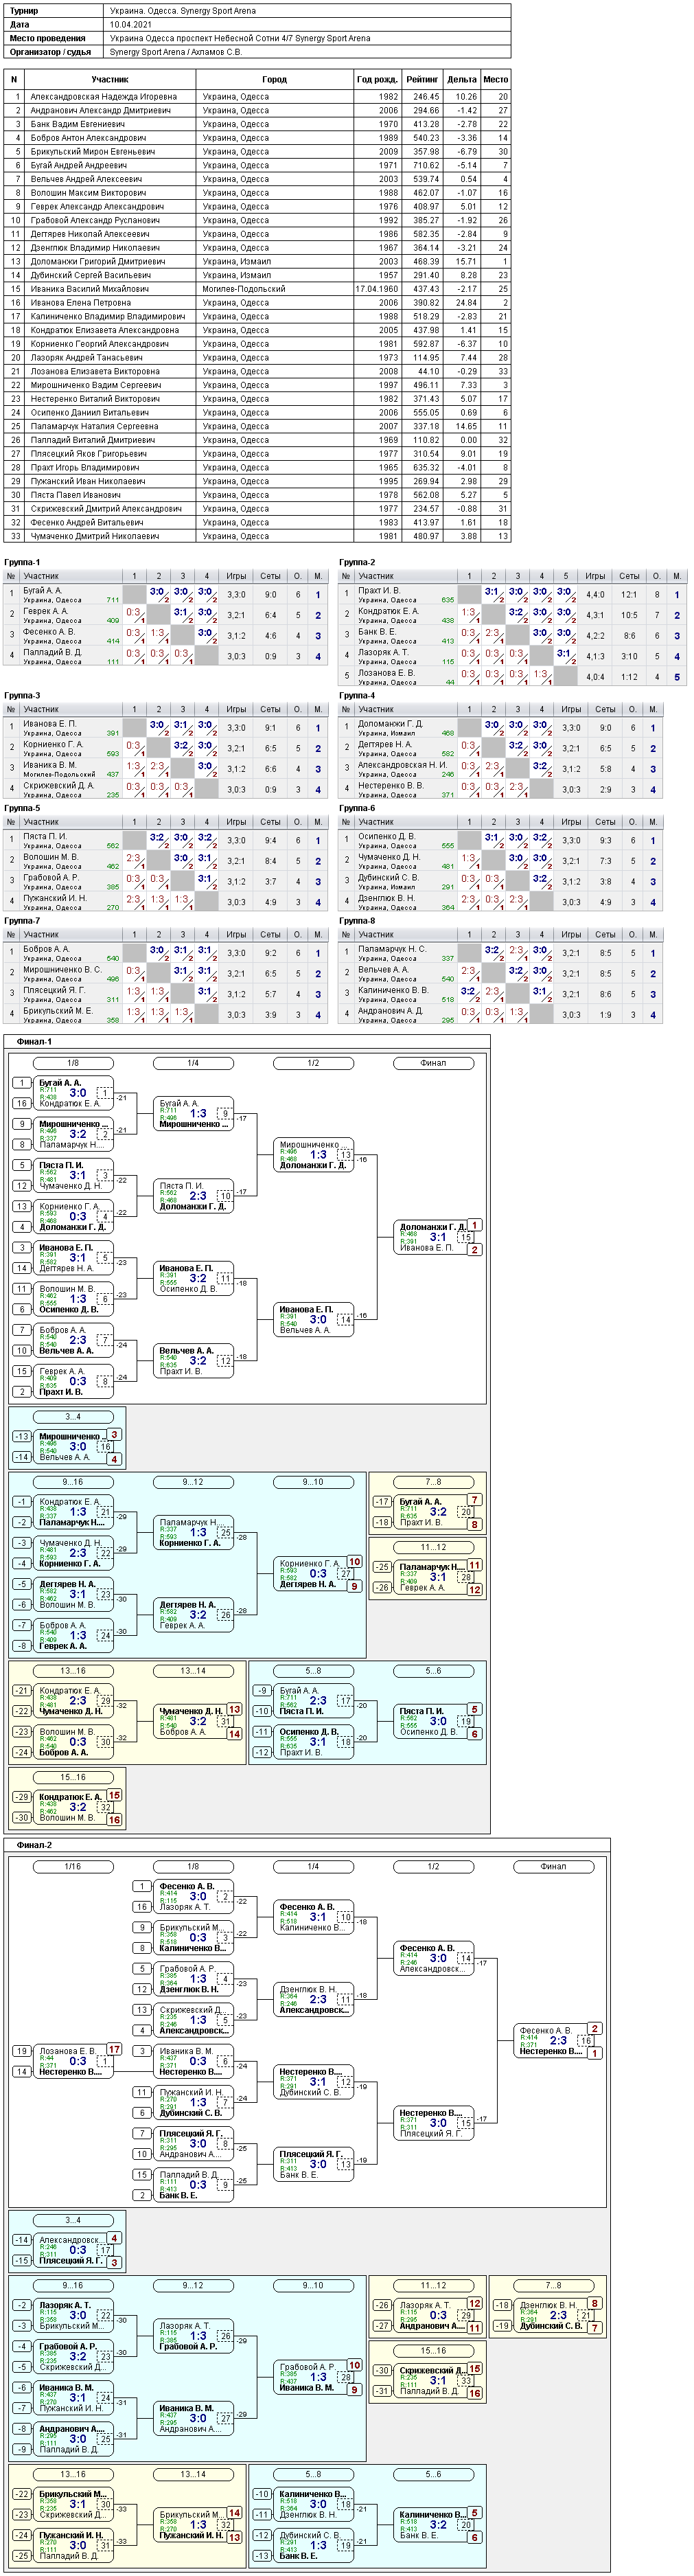Image resolution: width=694 pixels, height=2576 pixels.
Task: Click the delta value '15.71'
Action: pyautogui.click(x=466, y=262)
